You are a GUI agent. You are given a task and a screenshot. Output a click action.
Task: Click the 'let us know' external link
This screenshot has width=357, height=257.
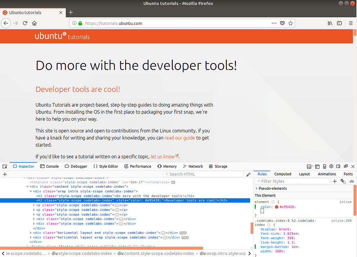(162, 156)
